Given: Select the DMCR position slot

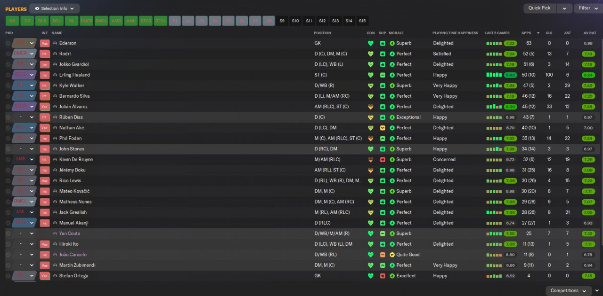Looking at the screenshot, I should (x=86, y=21).
